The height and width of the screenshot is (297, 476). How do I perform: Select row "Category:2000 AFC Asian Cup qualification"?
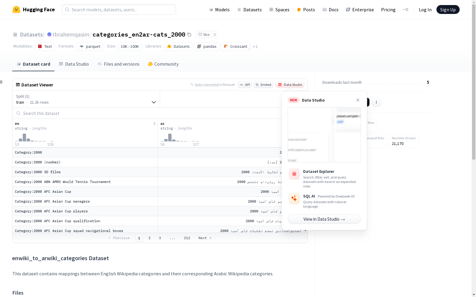click(147, 221)
